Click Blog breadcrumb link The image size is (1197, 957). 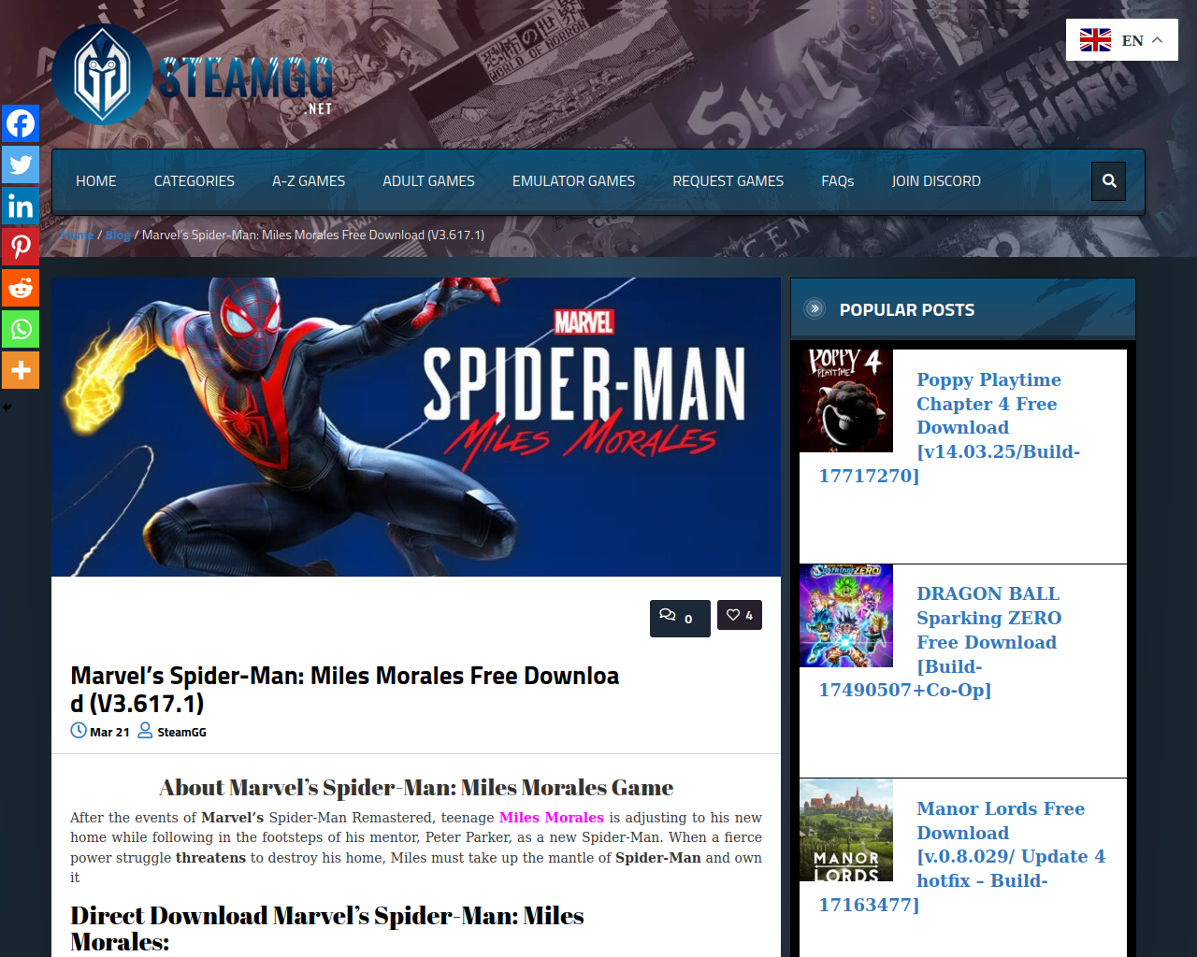tap(118, 236)
